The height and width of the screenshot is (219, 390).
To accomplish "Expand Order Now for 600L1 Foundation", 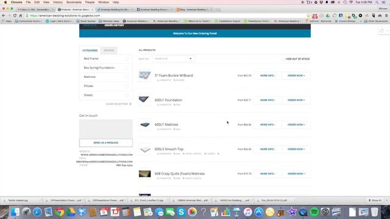I will click(296, 100).
